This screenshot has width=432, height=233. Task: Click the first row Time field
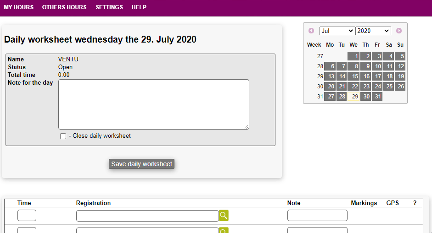pos(27,216)
